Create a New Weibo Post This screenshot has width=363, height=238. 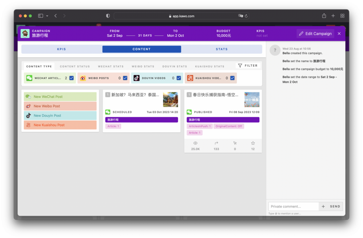[60, 106]
